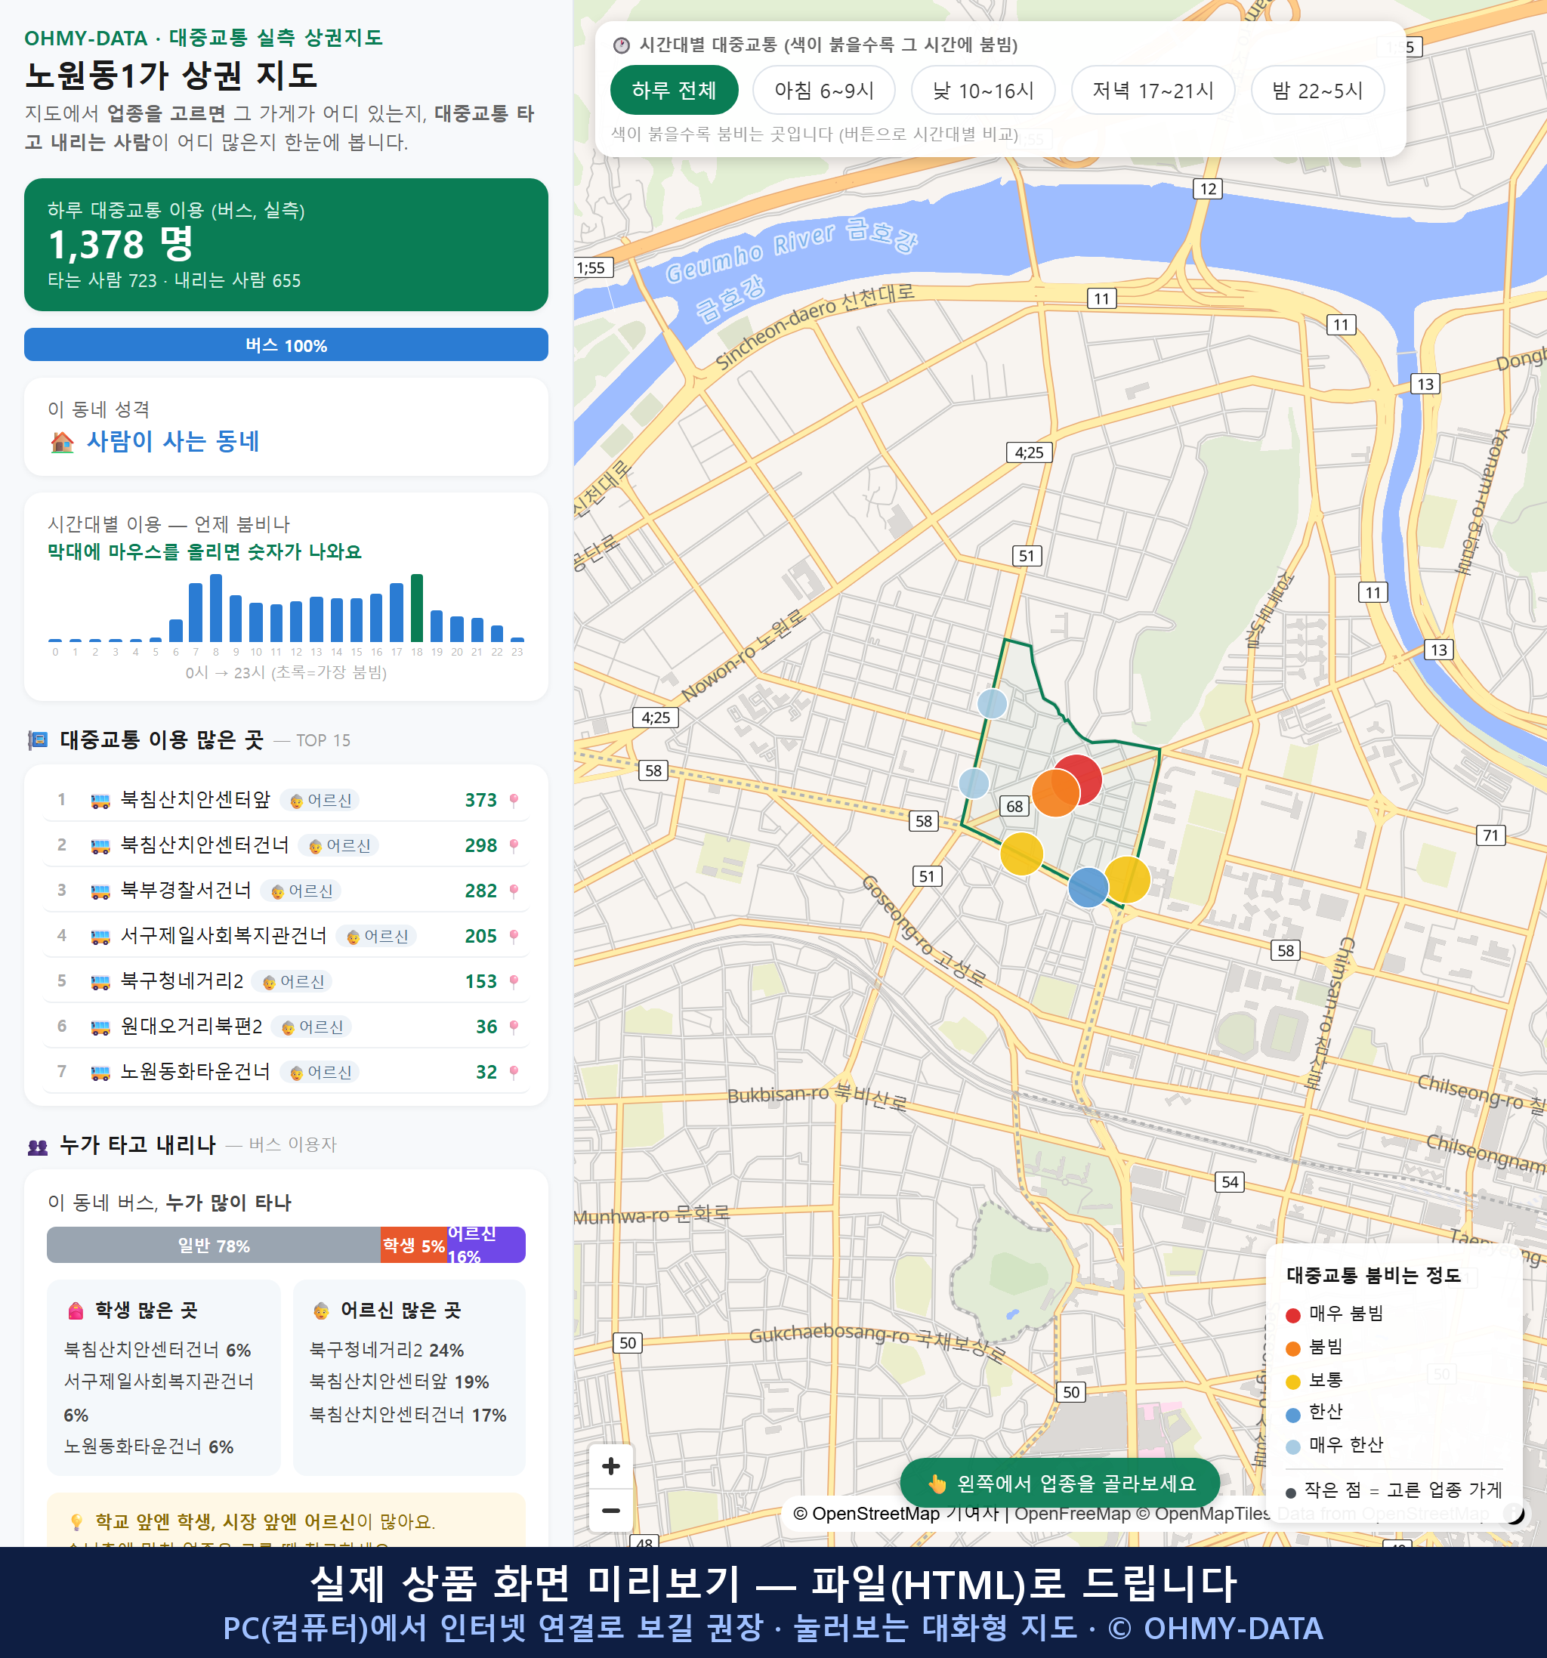Click the 373 count for 북침산치안센터앞
Viewport: 1547px width, 1658px height.
[x=480, y=801]
